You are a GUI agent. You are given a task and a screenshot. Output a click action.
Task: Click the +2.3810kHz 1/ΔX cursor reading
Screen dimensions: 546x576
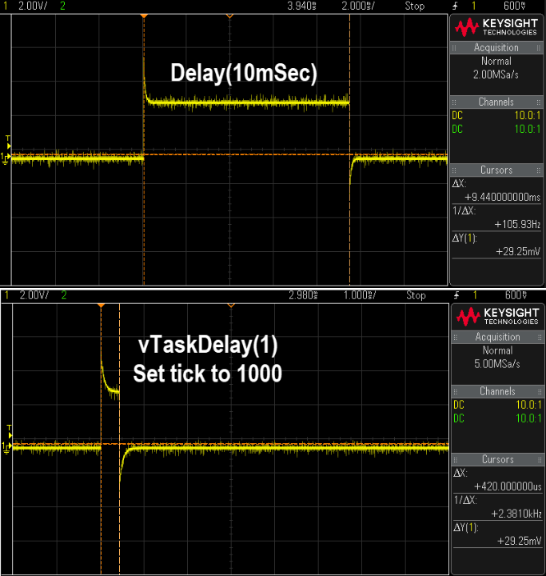(507, 514)
